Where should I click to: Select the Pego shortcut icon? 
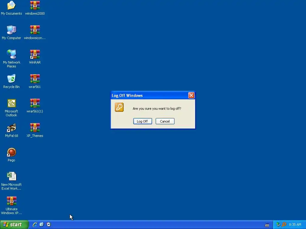(x=11, y=155)
